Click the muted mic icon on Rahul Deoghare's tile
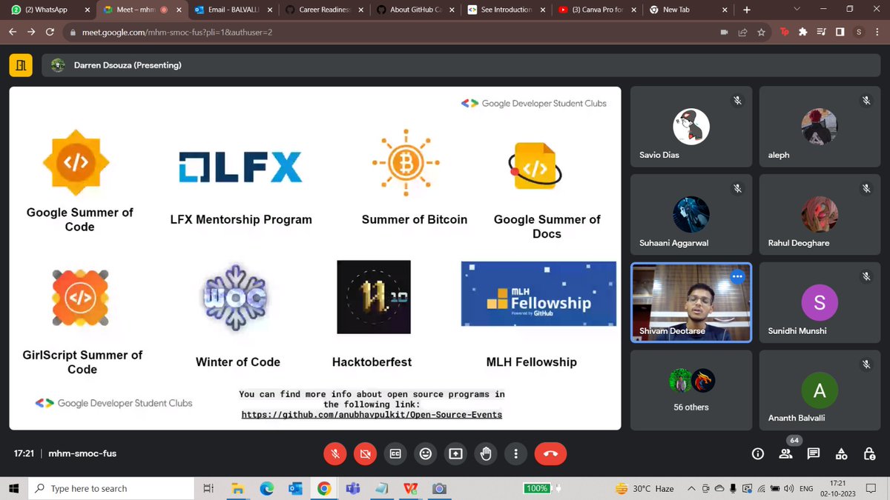 [x=866, y=188]
